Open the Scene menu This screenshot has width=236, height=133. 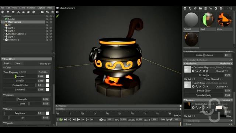click(22, 8)
